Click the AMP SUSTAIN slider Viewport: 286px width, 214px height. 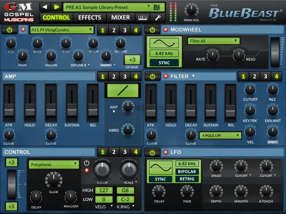[72, 102]
